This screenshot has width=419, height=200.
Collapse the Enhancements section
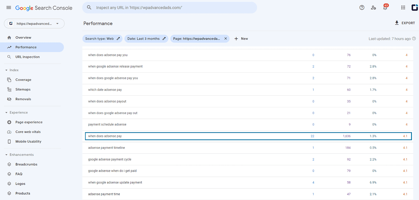[x=6, y=155]
